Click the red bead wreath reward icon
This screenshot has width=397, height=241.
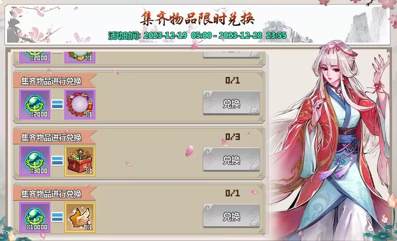[x=80, y=104]
